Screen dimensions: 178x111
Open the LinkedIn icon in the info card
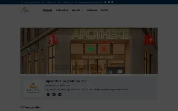coord(60,94)
